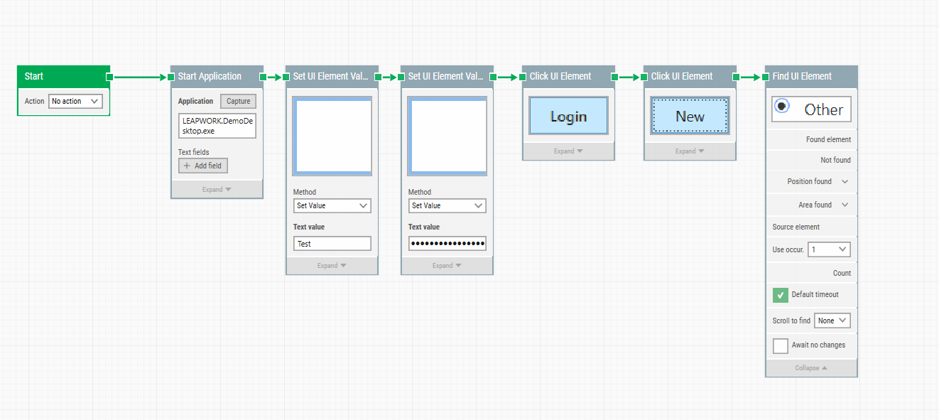Expand the Login Click UI Element block

(x=568, y=151)
